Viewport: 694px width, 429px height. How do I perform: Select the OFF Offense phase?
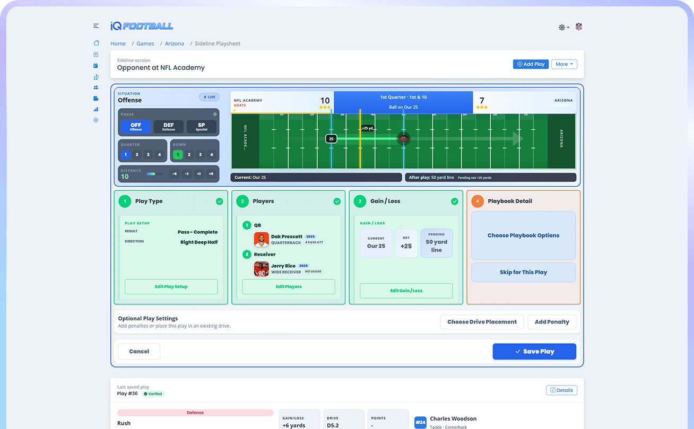(x=136, y=127)
